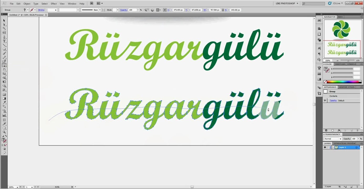Open the OpenType panel icon in dock
The height and width of the screenshot is (189, 364).
pos(319,60)
